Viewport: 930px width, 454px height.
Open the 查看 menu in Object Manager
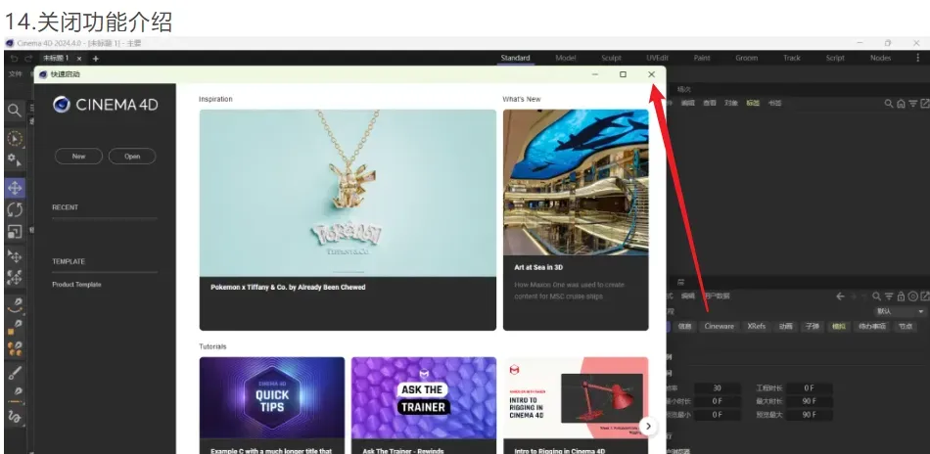(x=710, y=103)
